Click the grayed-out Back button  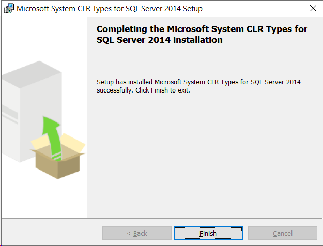click(x=137, y=233)
